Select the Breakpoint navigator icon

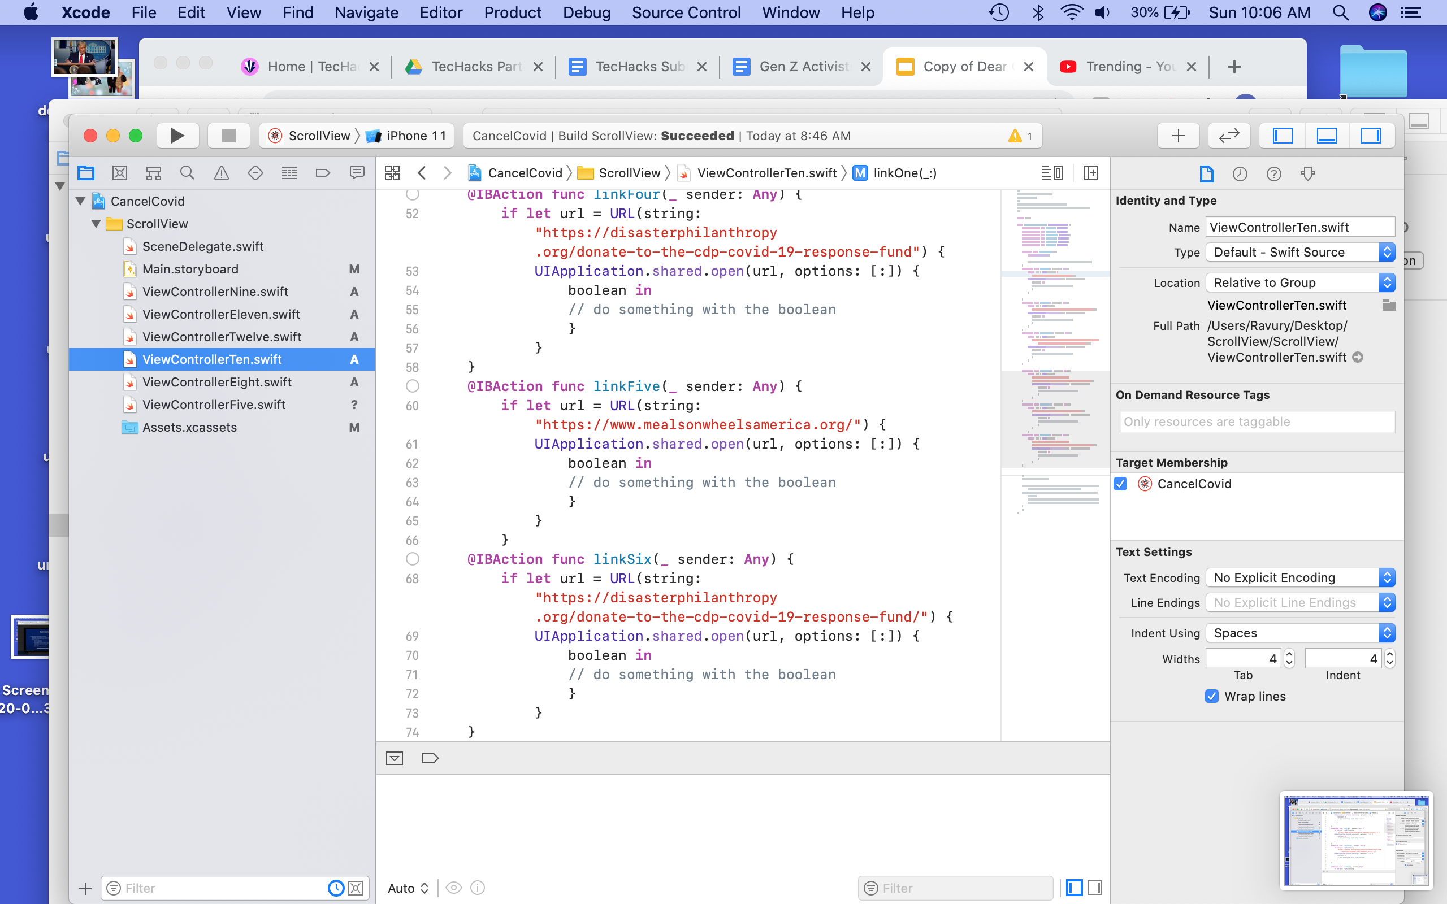pyautogui.click(x=323, y=173)
